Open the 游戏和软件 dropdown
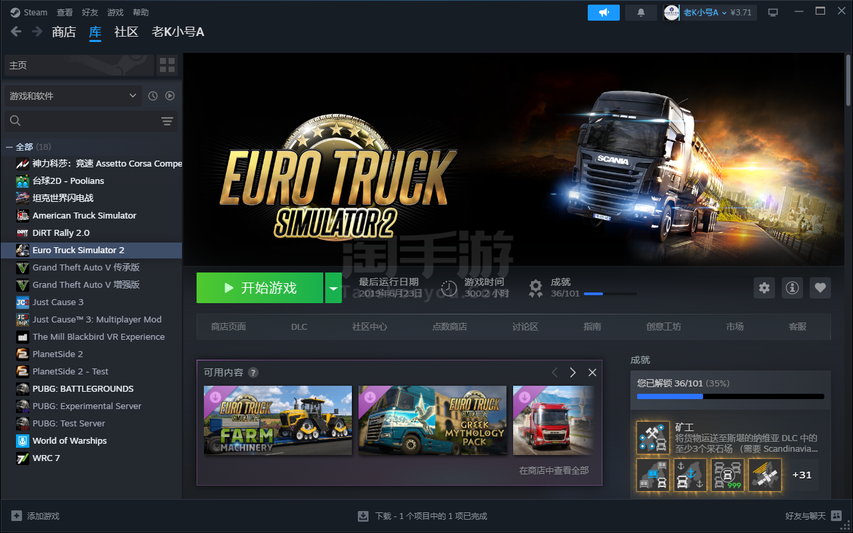The height and width of the screenshot is (533, 853). pyautogui.click(x=73, y=96)
